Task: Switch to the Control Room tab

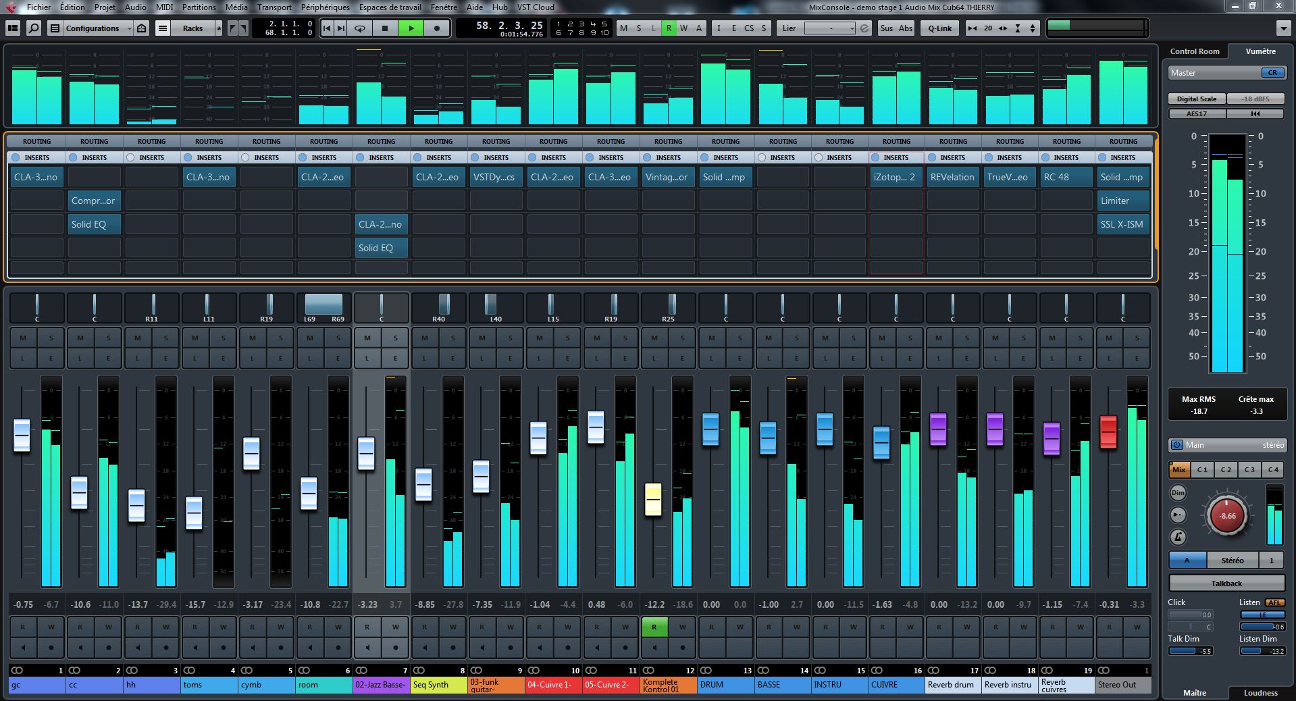Action: point(1194,51)
